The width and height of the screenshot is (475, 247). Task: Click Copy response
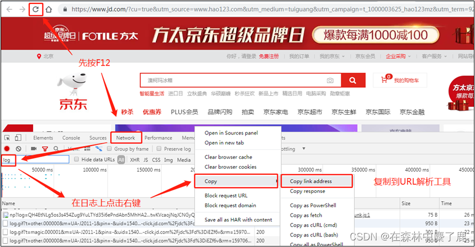tap(307, 191)
